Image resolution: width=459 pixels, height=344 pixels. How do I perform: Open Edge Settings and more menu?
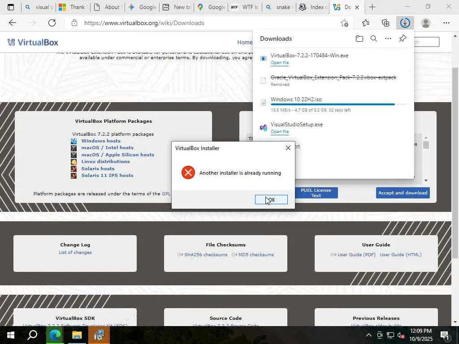446,23
